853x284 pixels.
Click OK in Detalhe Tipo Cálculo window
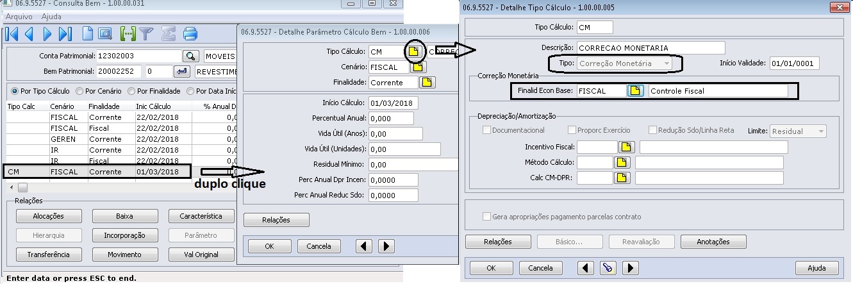[492, 268]
